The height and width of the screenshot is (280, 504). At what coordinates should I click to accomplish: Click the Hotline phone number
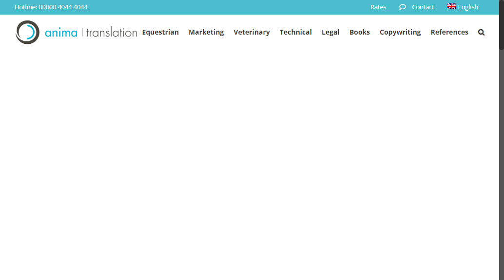pos(63,7)
